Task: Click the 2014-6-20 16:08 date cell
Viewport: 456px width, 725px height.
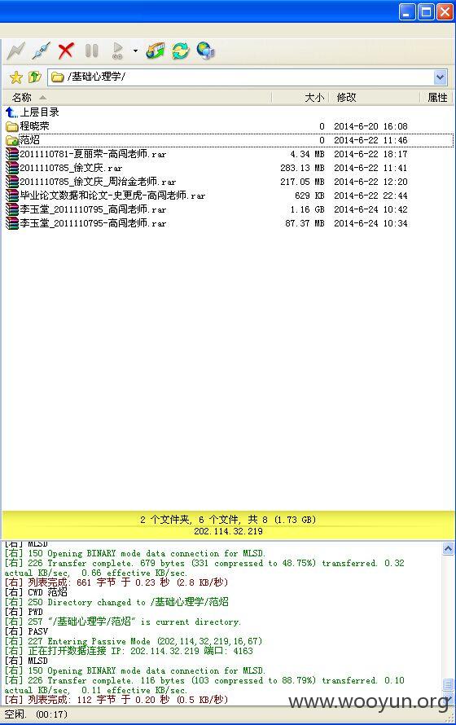Action: point(370,126)
